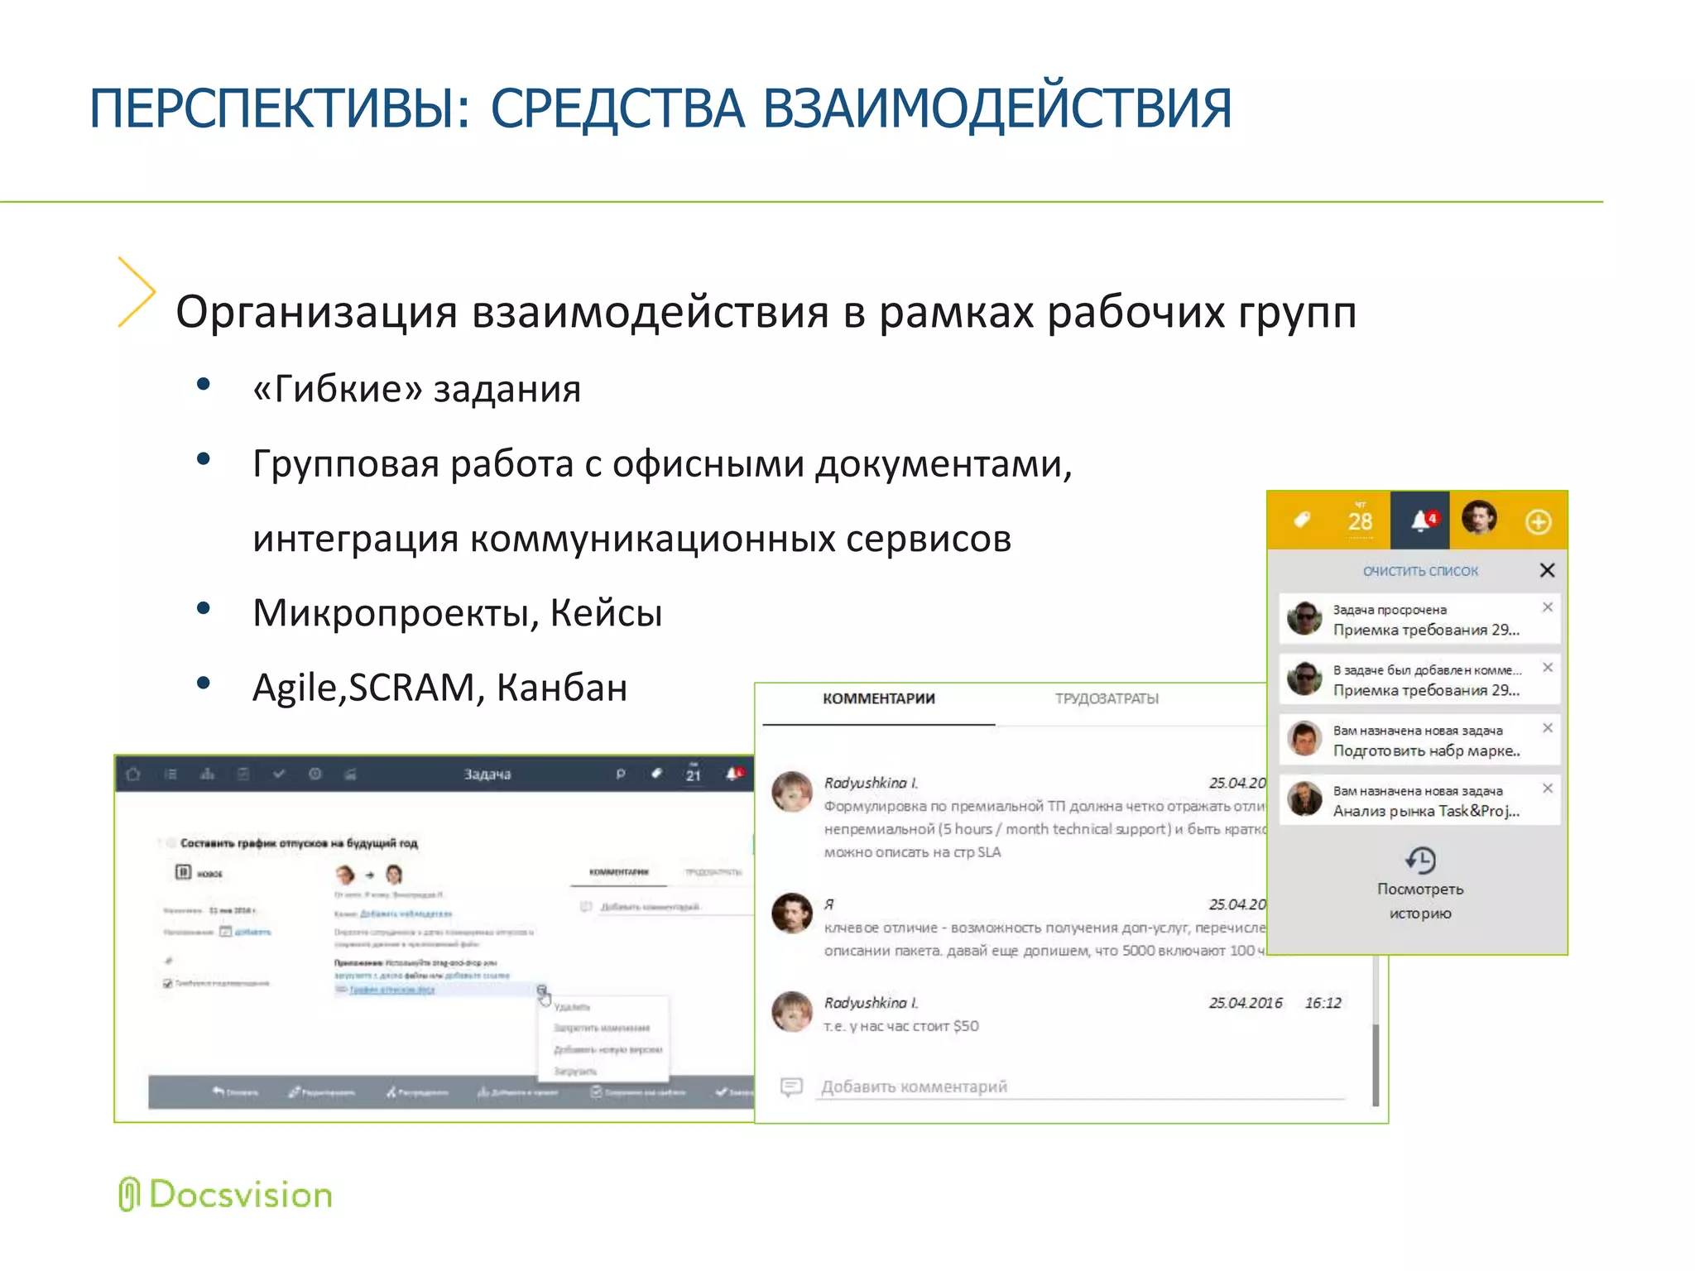Open the calendar showing date 28
The height and width of the screenshot is (1271, 1695).
pos(1360,519)
